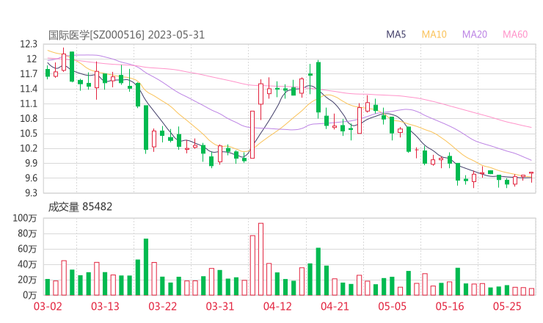Click the 20万 volume axis label
This screenshot has width=543, height=323.
point(27,280)
